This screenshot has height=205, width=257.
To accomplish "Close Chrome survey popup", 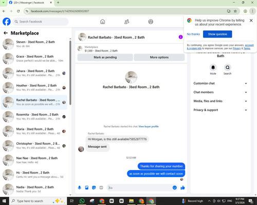I will [x=251, y=21].
